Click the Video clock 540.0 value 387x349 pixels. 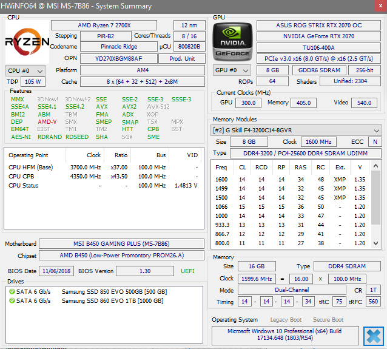tap(365, 103)
